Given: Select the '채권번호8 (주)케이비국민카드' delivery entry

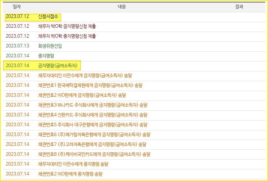Looking at the screenshot, I should pyautogui.click(x=94, y=154).
